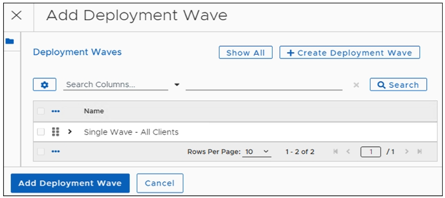Toggle the header select-all checkbox
Screen dimensions: 445x198
coord(41,111)
